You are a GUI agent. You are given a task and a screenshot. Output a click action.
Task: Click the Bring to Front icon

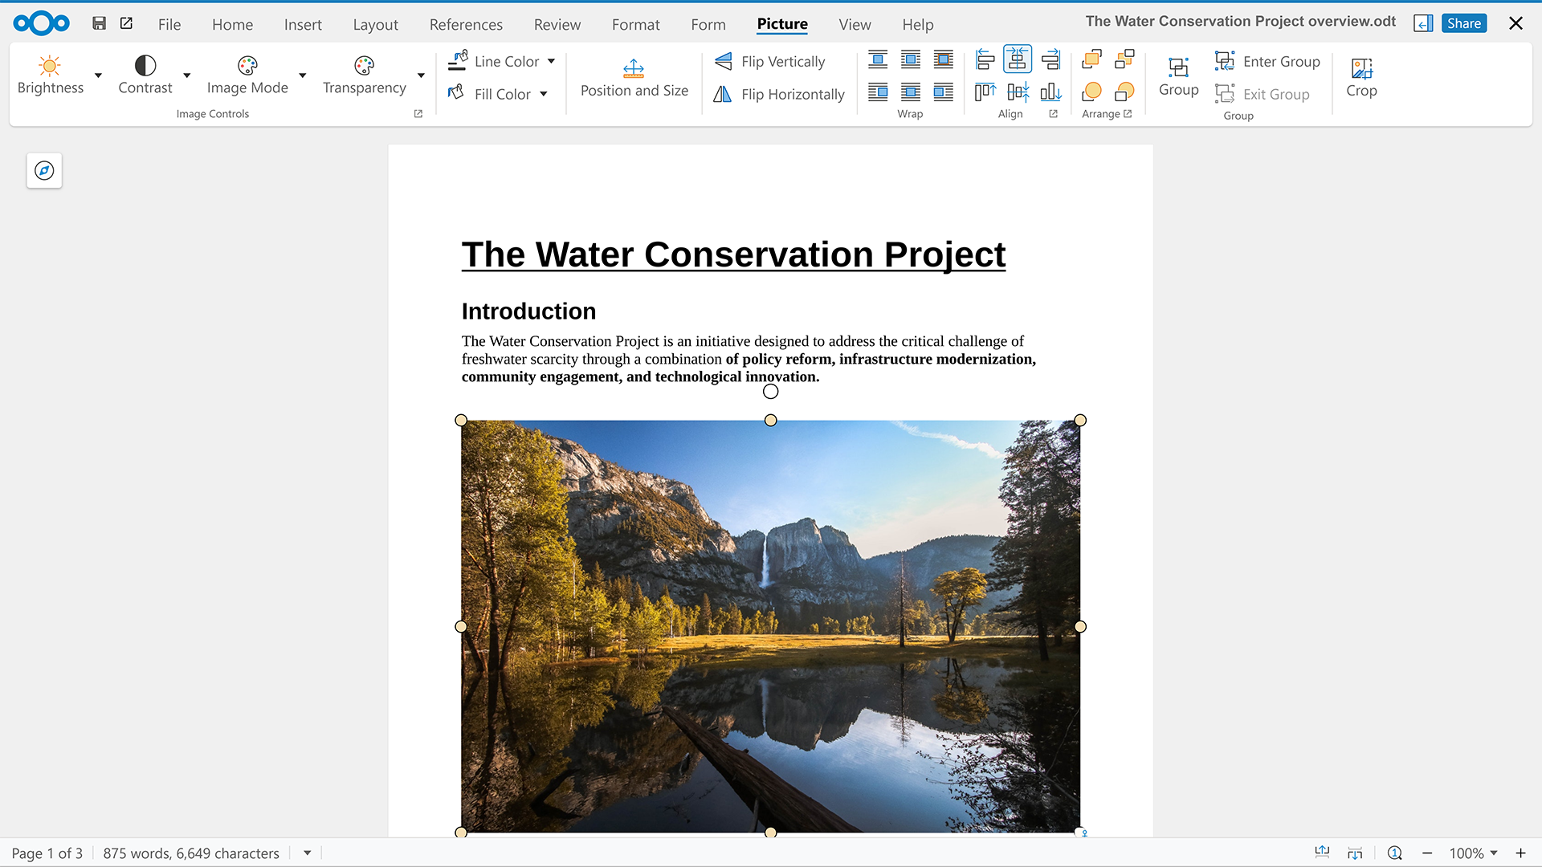[1091, 59]
